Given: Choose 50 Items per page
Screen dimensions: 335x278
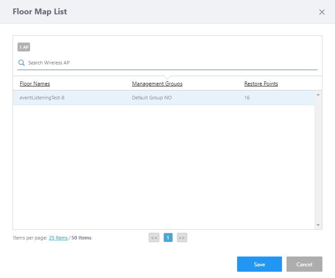Looking at the screenshot, I should point(81,238).
